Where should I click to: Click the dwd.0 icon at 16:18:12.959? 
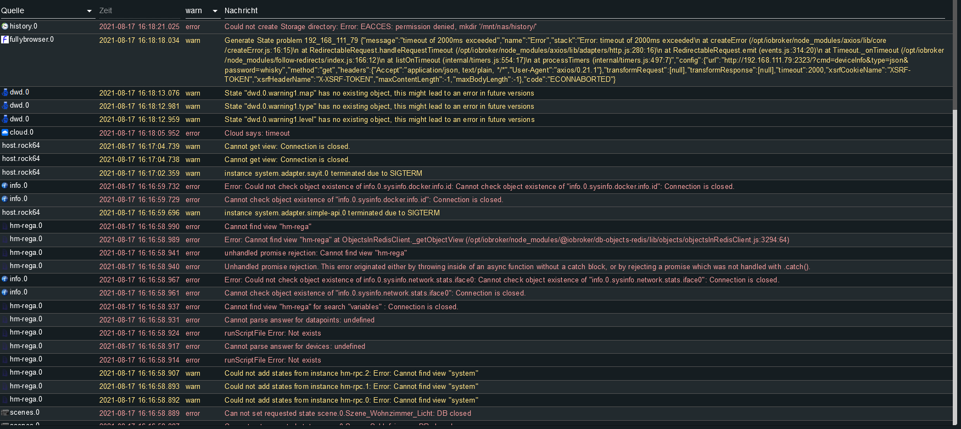(5, 119)
